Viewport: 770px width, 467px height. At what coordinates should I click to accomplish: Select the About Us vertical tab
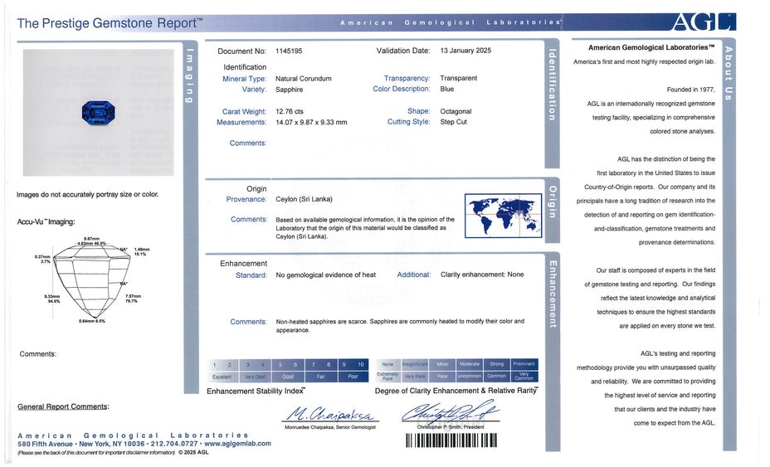729,72
